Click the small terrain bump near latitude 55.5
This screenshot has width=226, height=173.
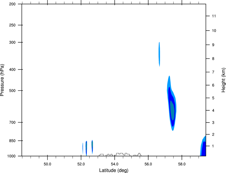(x=139, y=155)
